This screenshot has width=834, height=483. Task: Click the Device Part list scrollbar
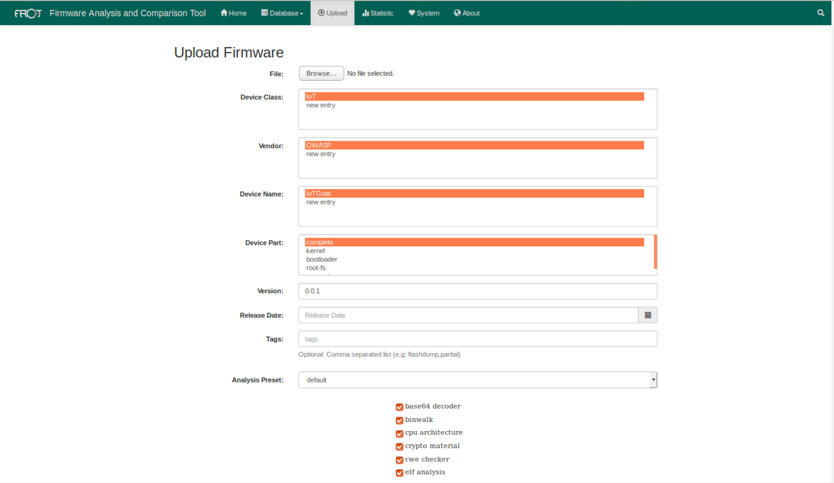pyautogui.click(x=655, y=251)
